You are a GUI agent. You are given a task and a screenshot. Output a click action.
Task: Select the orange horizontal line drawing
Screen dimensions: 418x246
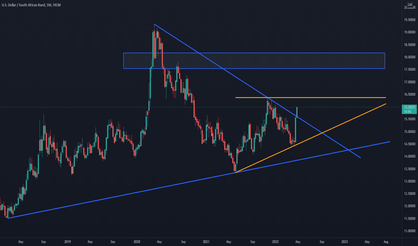pyautogui.click(x=310, y=98)
